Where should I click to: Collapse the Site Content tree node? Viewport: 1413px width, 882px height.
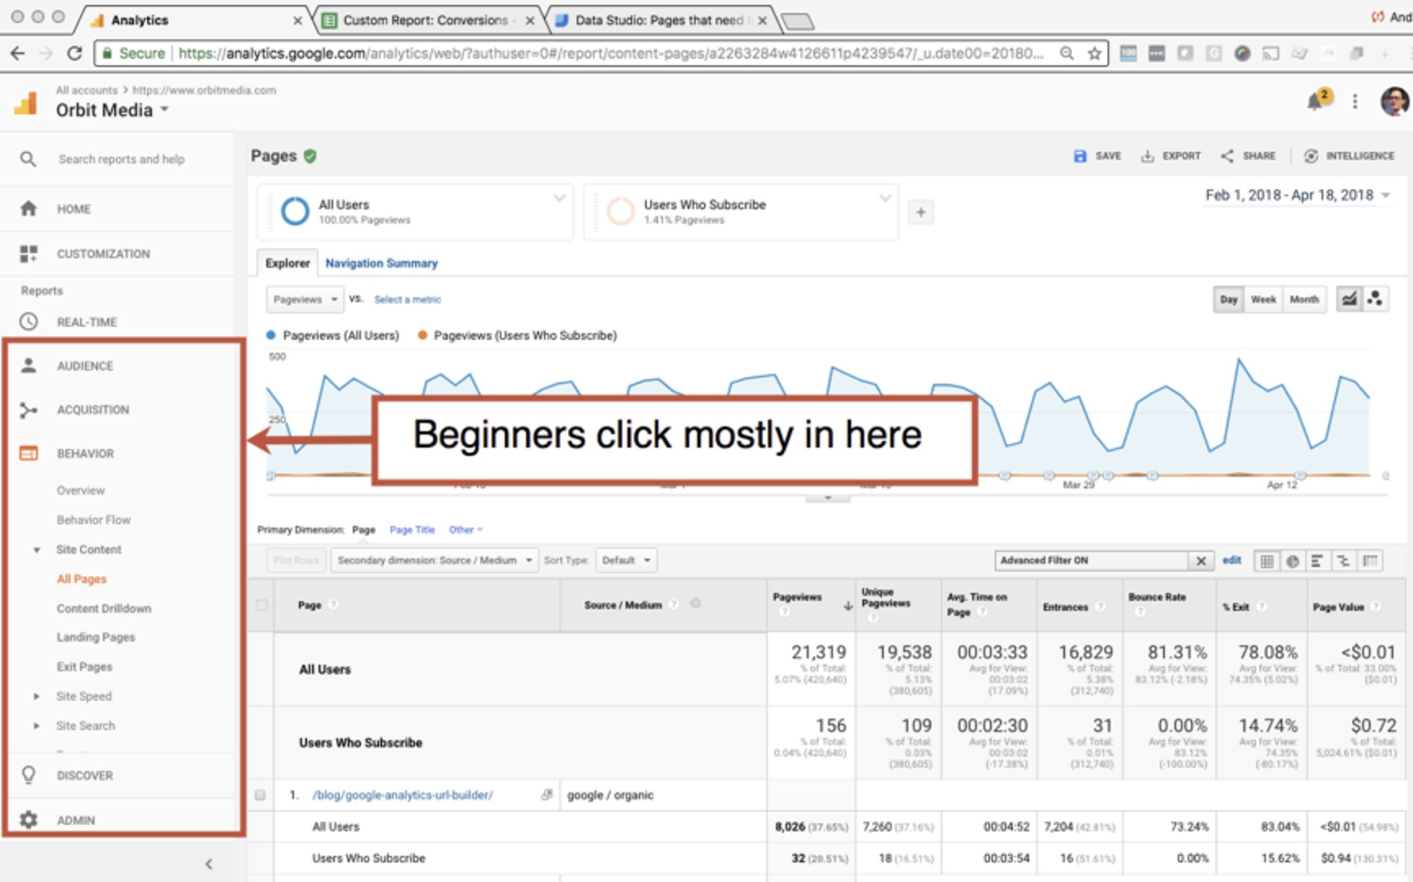pos(36,550)
